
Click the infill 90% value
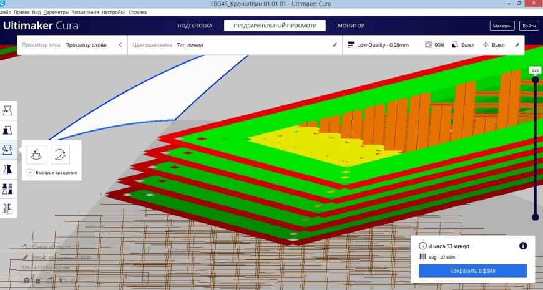point(439,45)
